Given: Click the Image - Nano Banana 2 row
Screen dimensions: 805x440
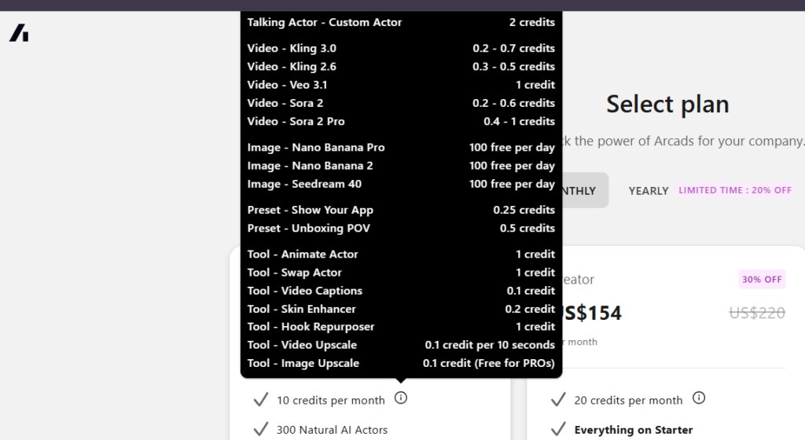Looking at the screenshot, I should coord(401,166).
